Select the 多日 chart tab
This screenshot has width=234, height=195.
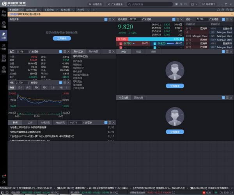28,88
